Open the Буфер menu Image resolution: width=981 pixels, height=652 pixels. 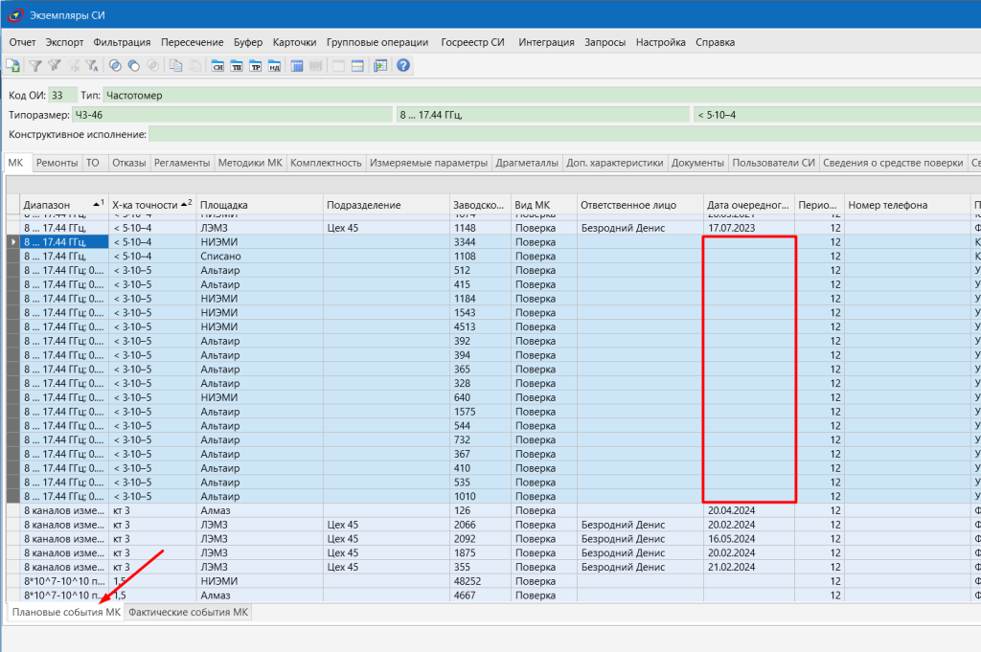point(248,42)
